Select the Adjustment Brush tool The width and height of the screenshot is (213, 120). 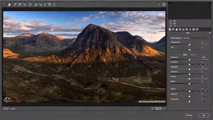pos(45,5)
